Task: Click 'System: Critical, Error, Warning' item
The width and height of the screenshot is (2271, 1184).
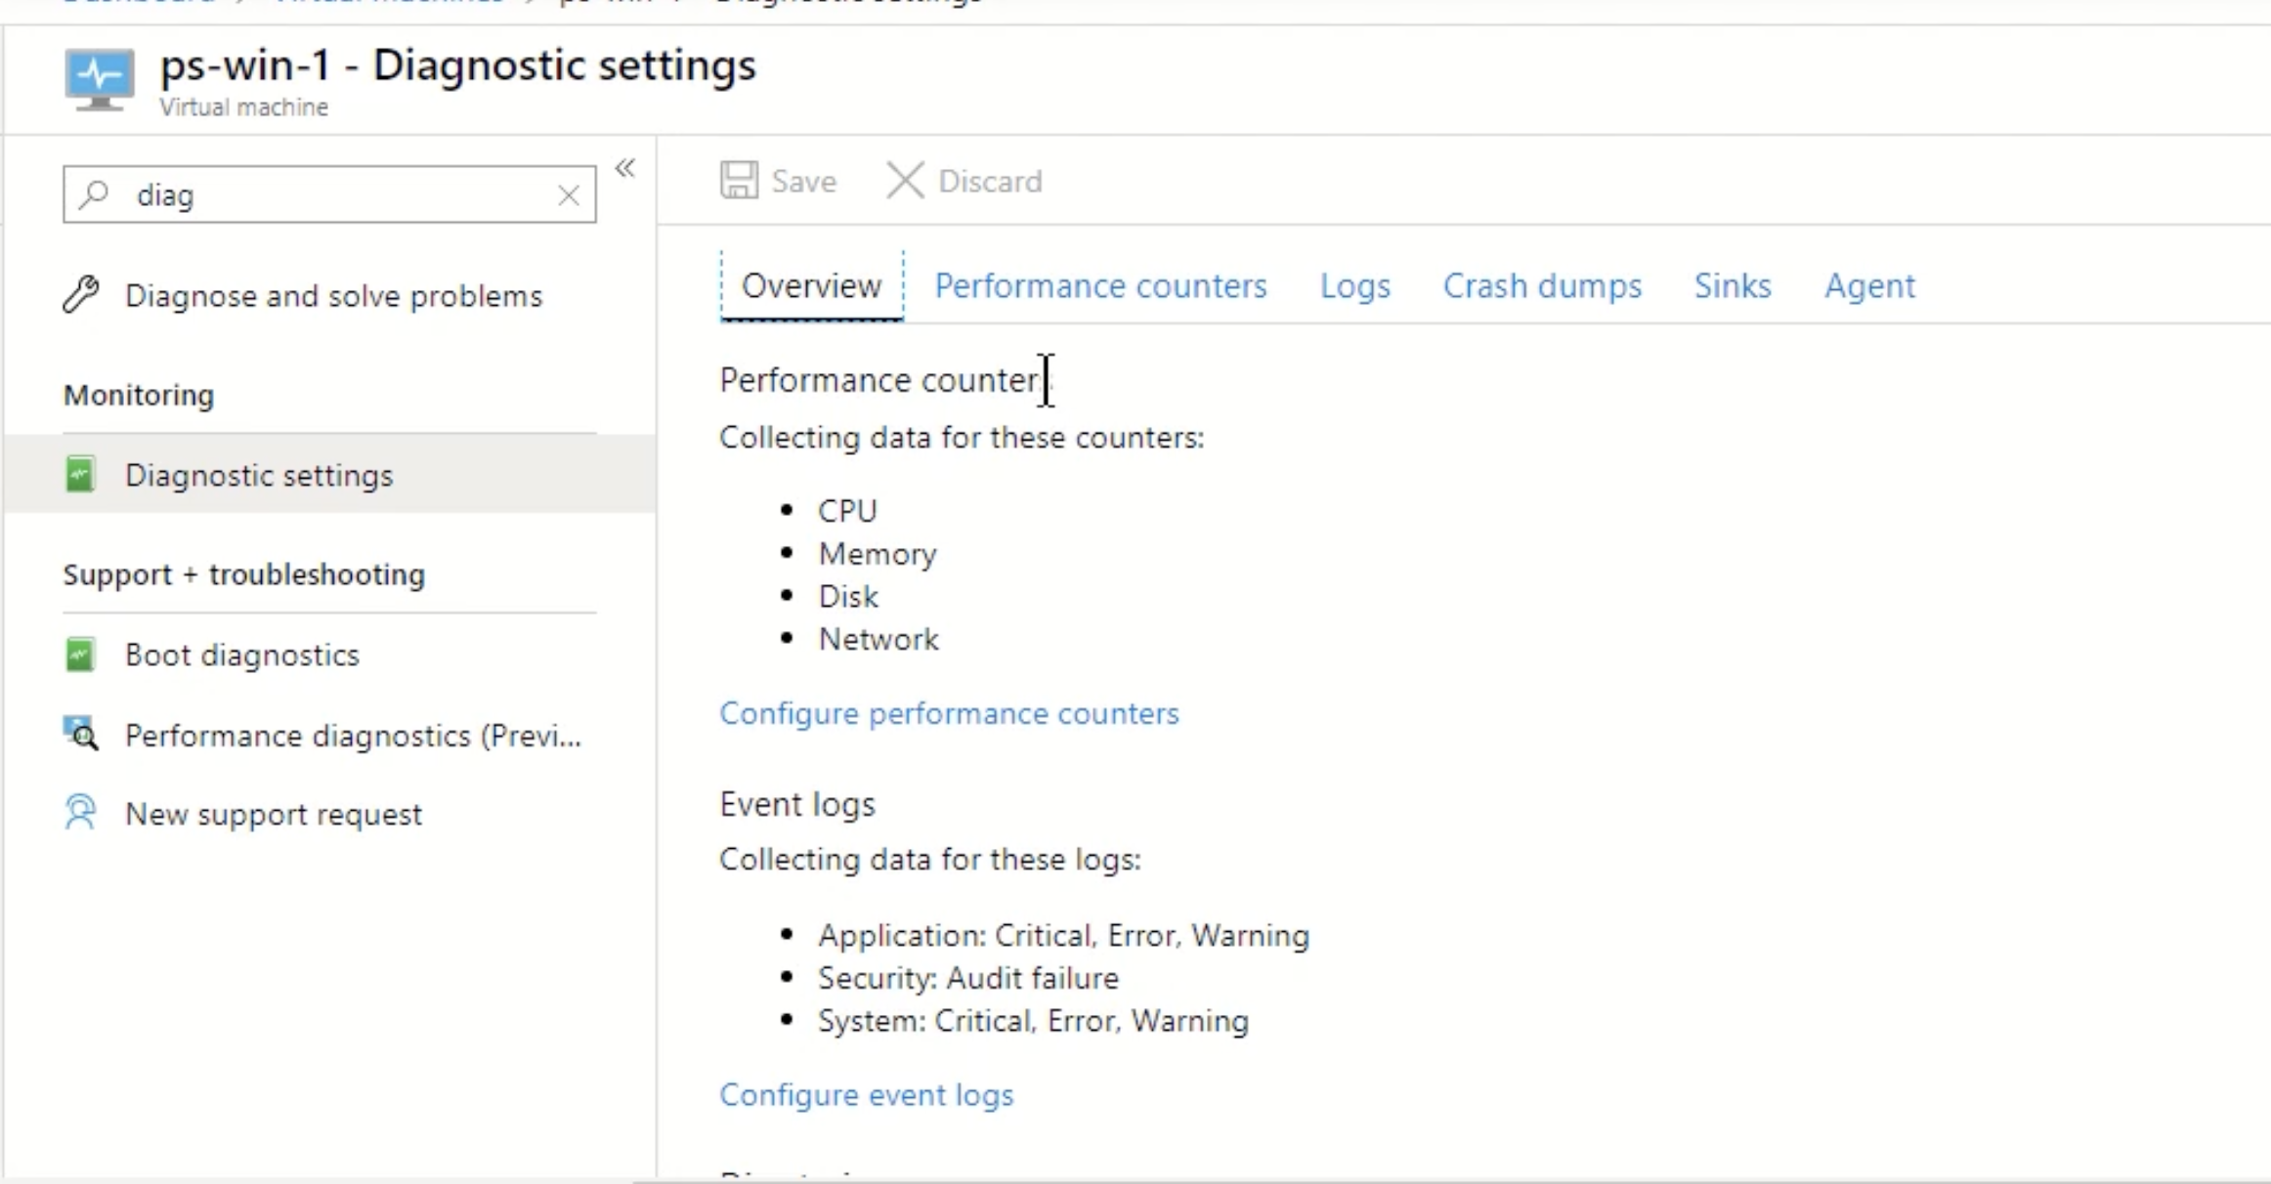Action: tap(1034, 1021)
